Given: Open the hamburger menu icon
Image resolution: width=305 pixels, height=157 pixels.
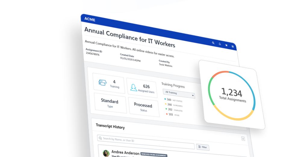Looking at the screenshot, I should (x=232, y=46).
